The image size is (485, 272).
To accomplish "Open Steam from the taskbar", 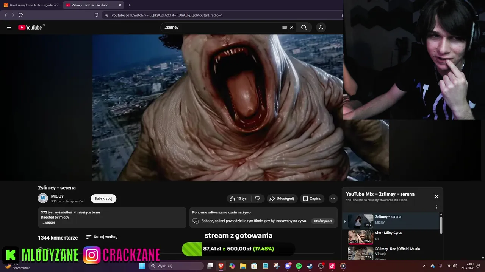I will coord(310,266).
